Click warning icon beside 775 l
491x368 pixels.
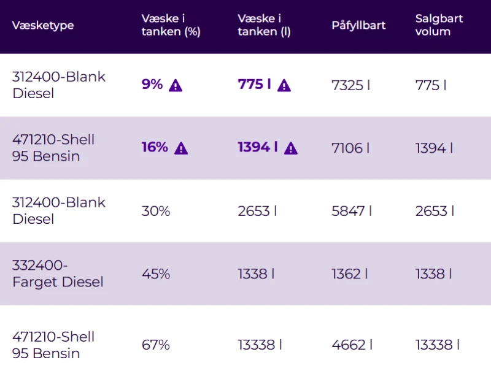coord(284,85)
